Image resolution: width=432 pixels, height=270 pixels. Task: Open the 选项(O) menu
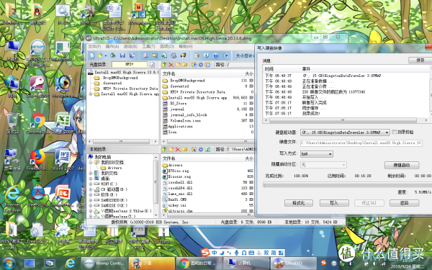click(167, 47)
